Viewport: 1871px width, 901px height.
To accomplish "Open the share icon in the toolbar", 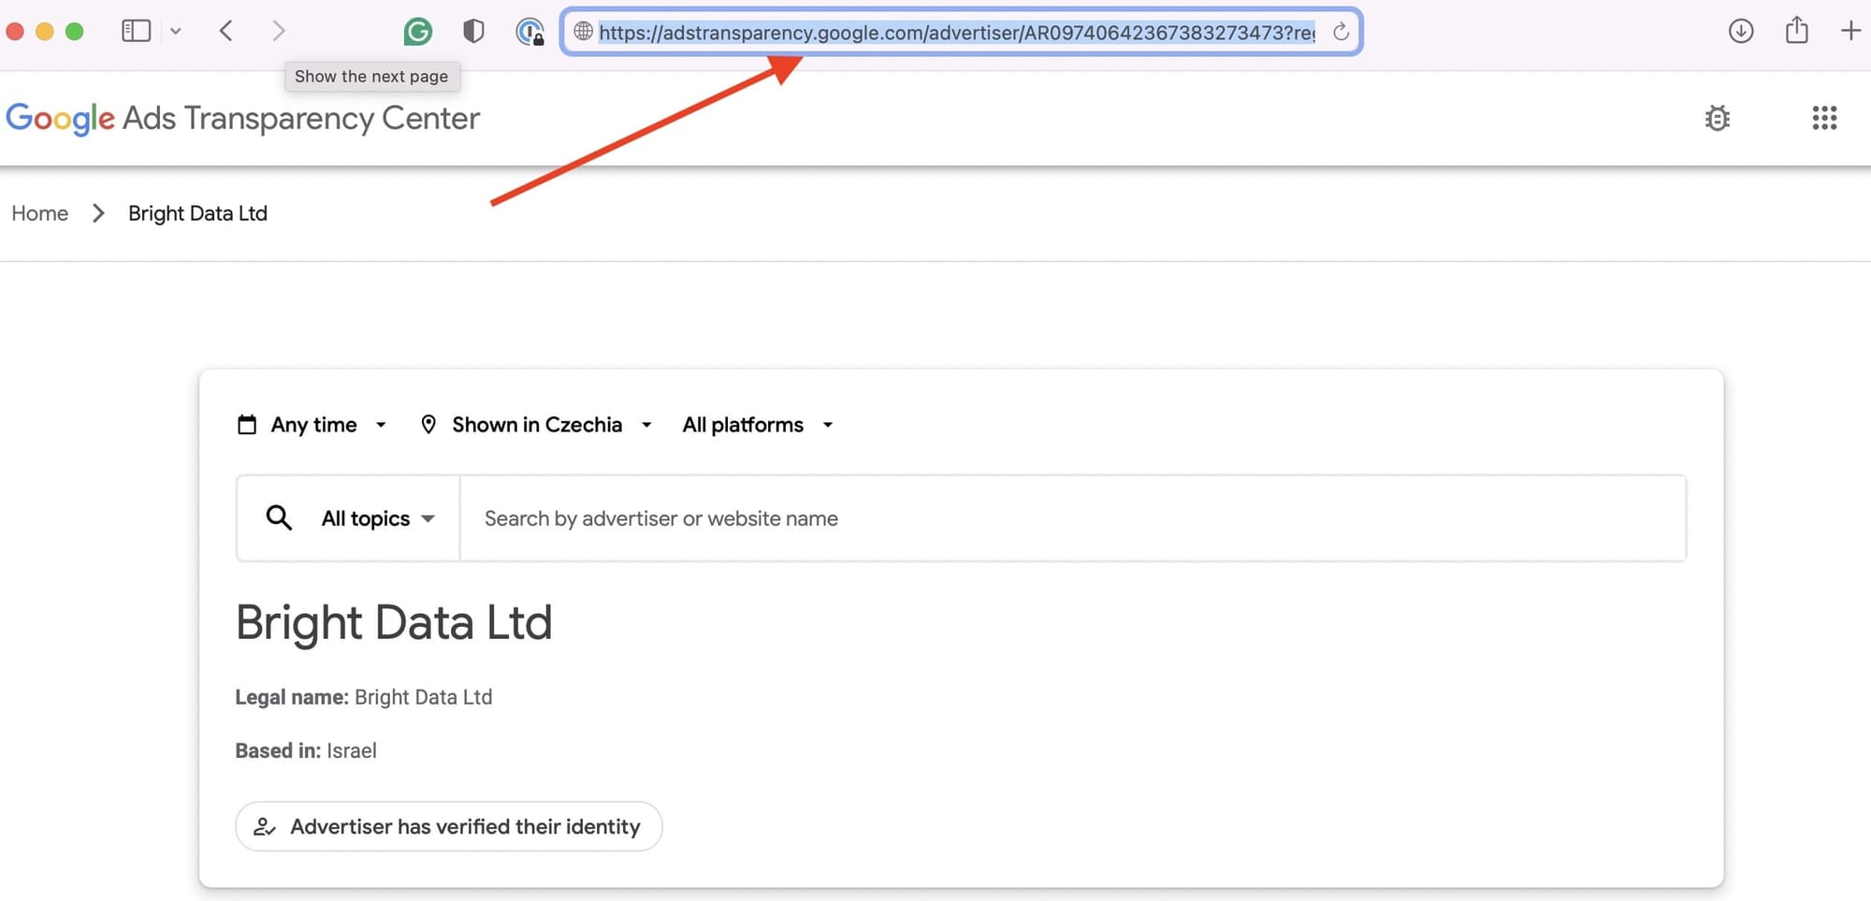I will click(x=1796, y=31).
